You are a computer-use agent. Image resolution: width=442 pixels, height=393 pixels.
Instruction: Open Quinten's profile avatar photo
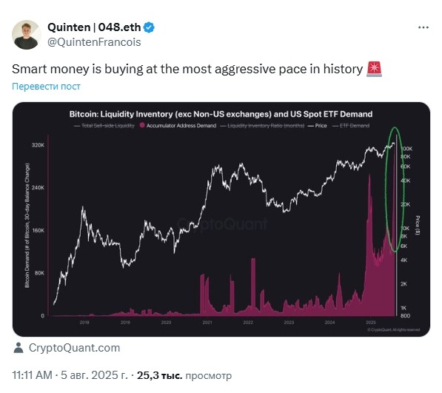[x=26, y=35]
